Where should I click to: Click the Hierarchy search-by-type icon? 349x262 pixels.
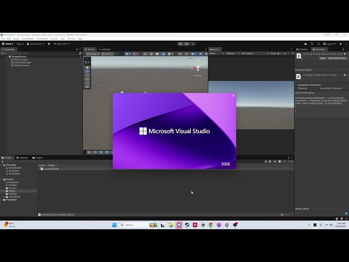click(x=80, y=53)
